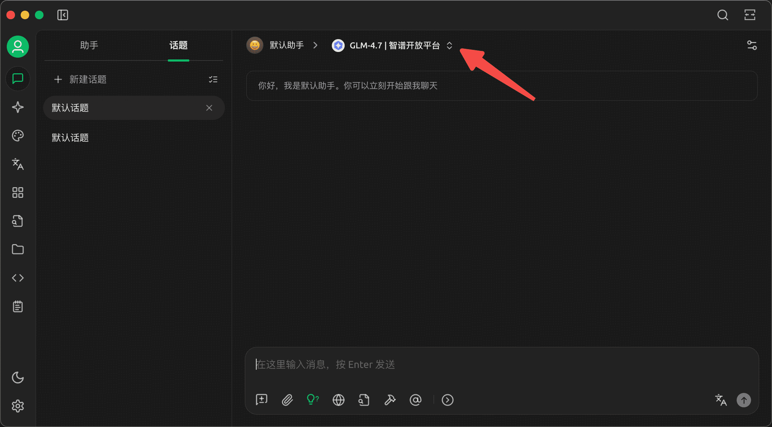Mention a model via the @ icon
Screen dimensions: 772x427
[416, 400]
